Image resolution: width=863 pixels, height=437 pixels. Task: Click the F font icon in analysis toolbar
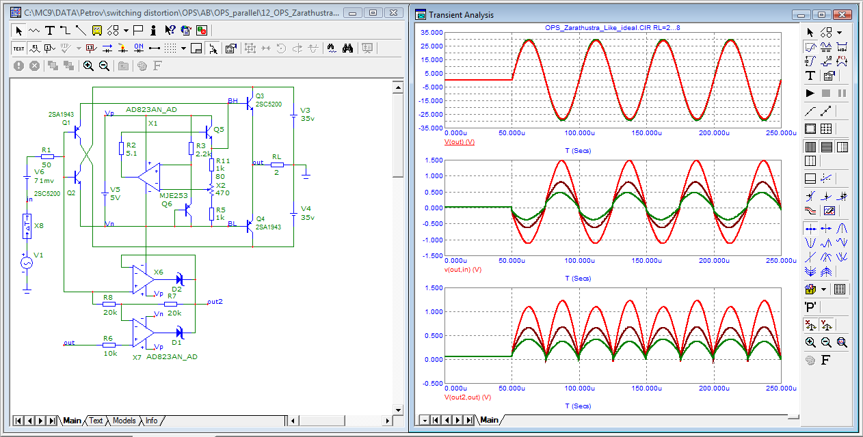point(826,360)
